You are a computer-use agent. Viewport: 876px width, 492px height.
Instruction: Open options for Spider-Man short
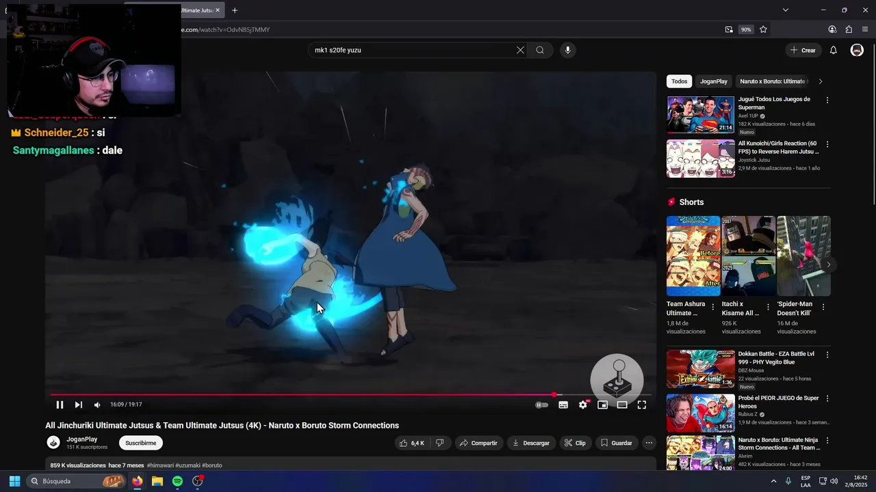coord(823,307)
